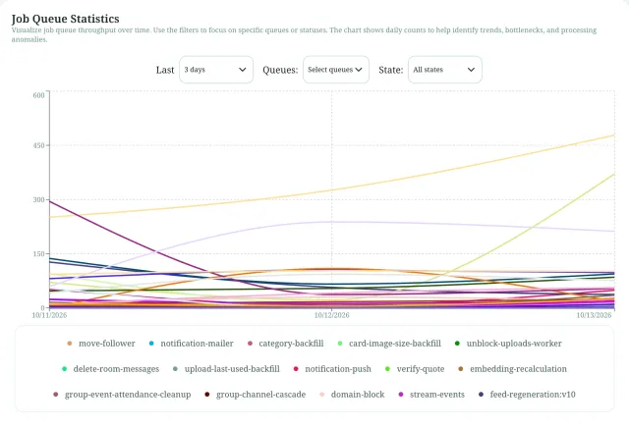Click the Last filter label
The image size is (629, 428).
(x=165, y=70)
